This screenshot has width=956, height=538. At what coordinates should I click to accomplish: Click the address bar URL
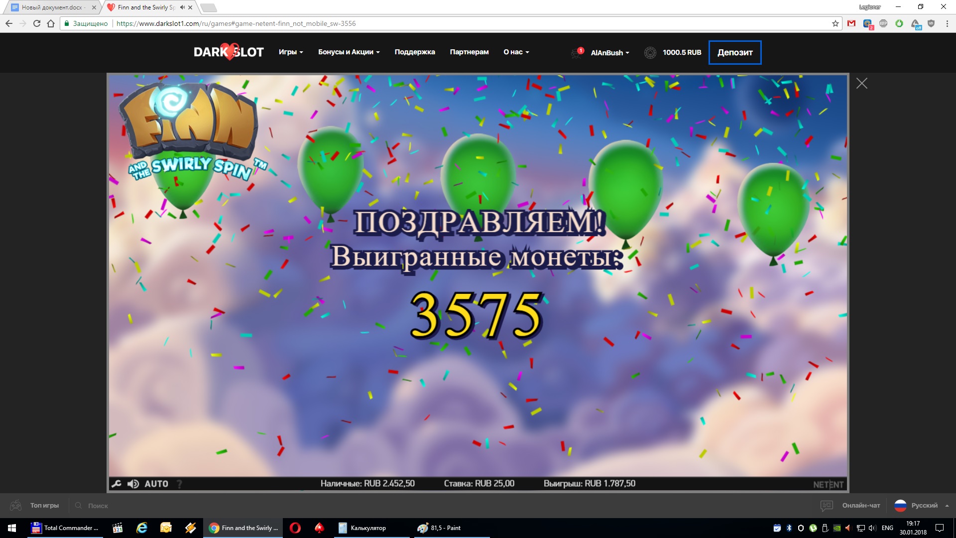pyautogui.click(x=236, y=23)
